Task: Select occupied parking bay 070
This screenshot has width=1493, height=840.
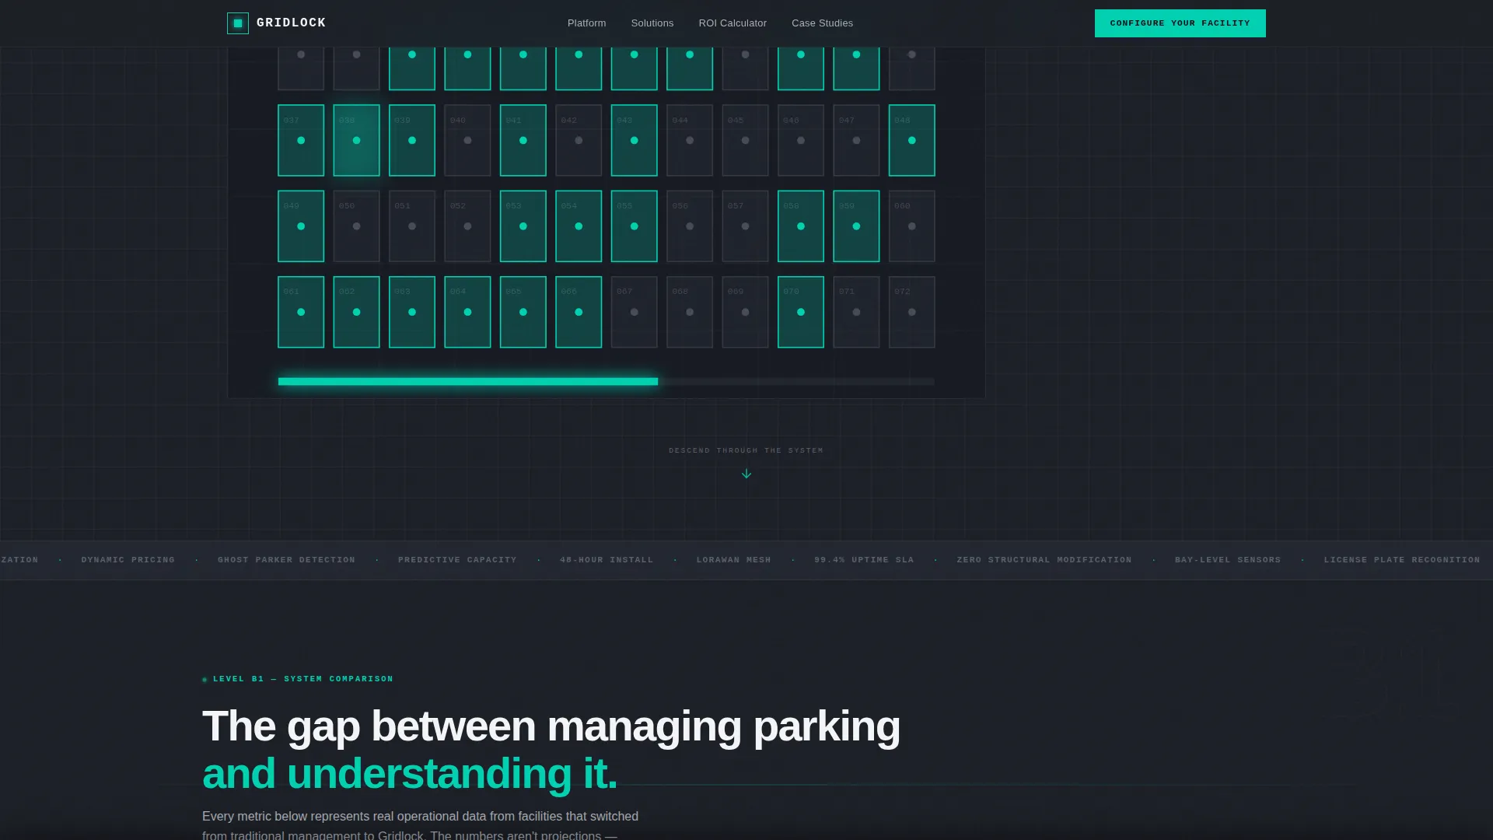Action: pos(801,312)
